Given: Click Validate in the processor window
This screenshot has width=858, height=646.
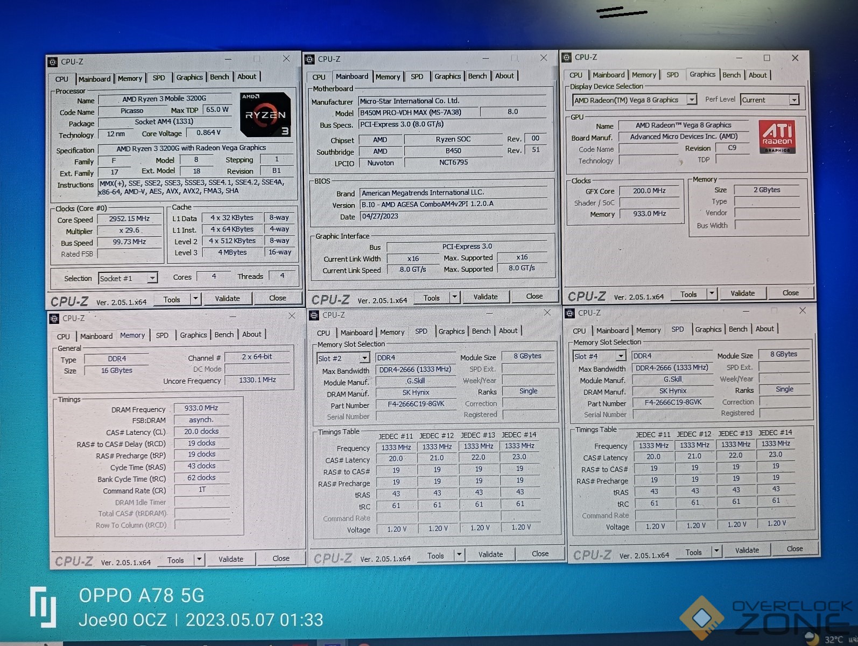Looking at the screenshot, I should point(228,299).
